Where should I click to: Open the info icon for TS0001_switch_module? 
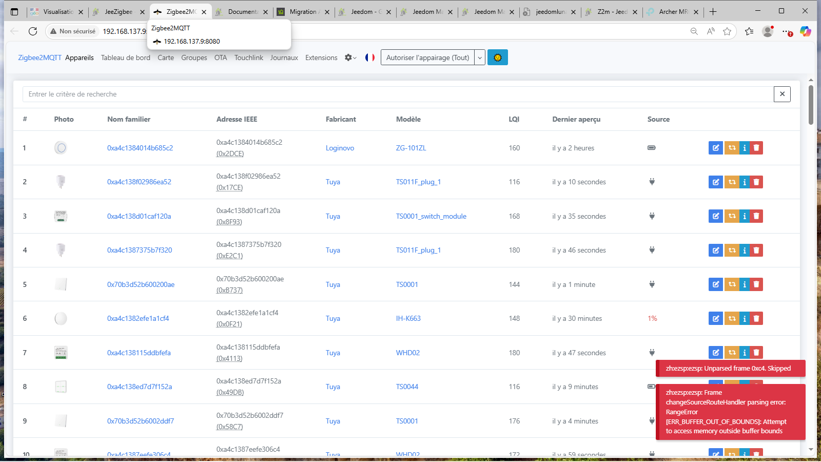(745, 216)
